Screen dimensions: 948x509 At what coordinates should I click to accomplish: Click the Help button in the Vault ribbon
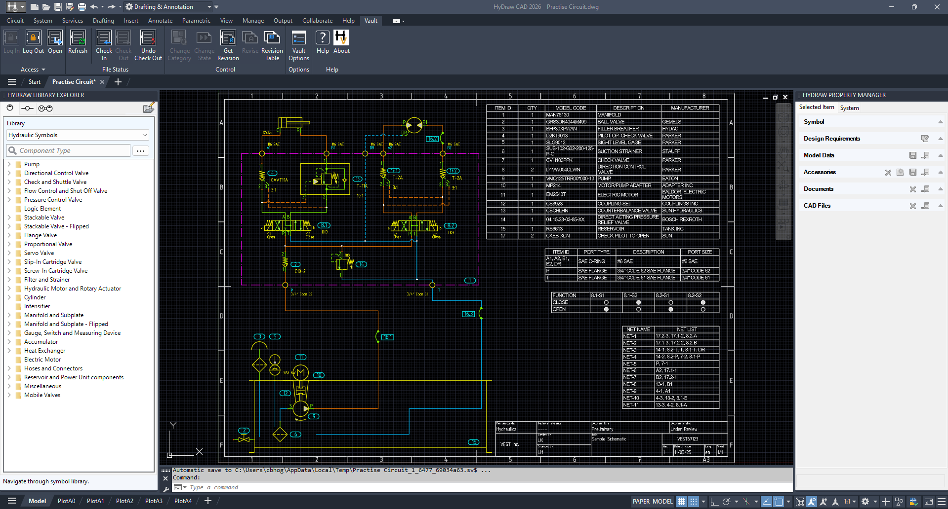322,42
